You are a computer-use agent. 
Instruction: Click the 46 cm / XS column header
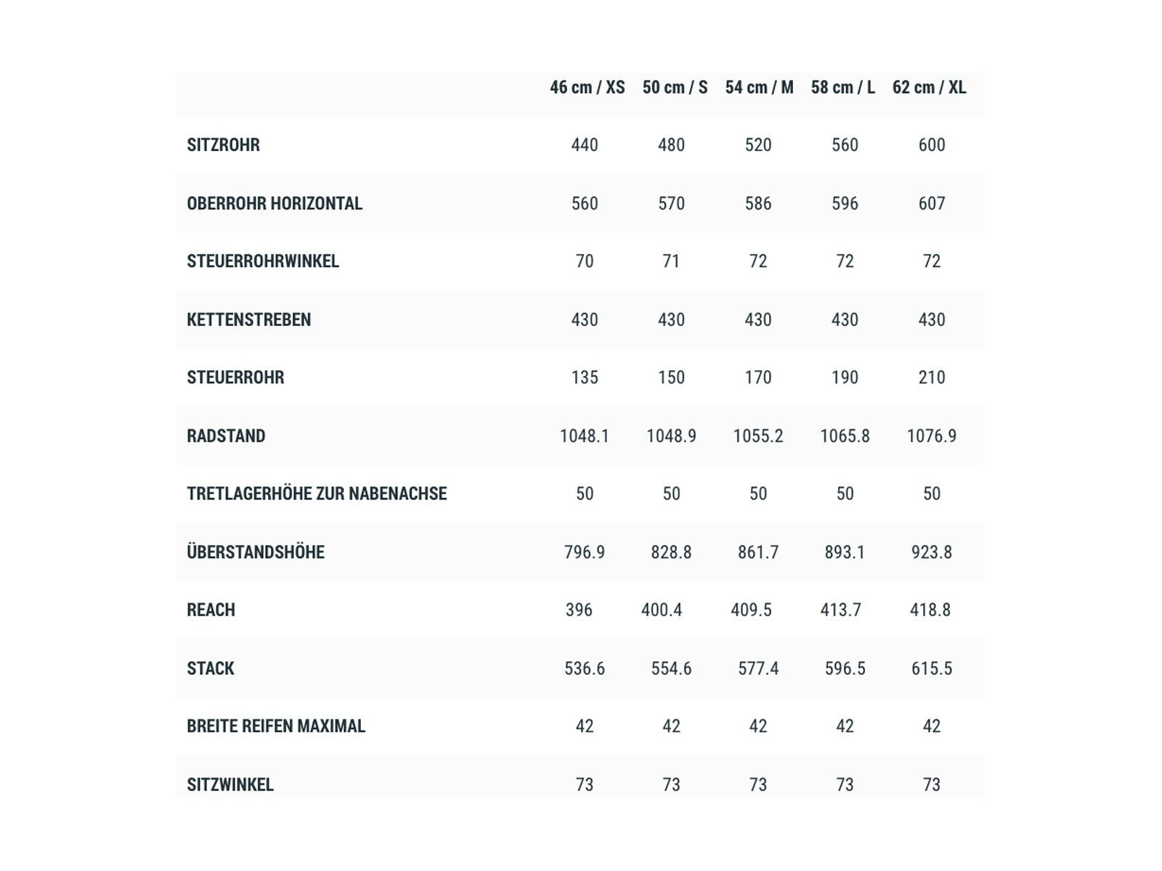click(x=587, y=88)
